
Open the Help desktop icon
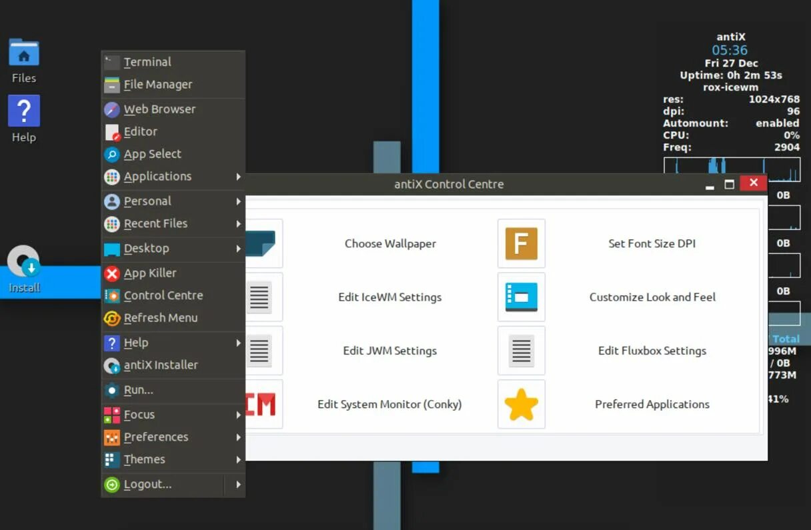pos(24,111)
